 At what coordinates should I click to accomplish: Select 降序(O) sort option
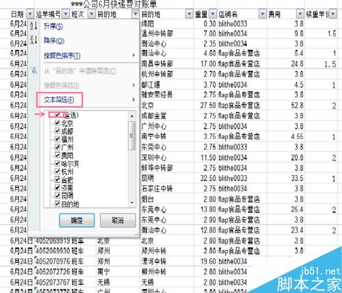[54, 40]
